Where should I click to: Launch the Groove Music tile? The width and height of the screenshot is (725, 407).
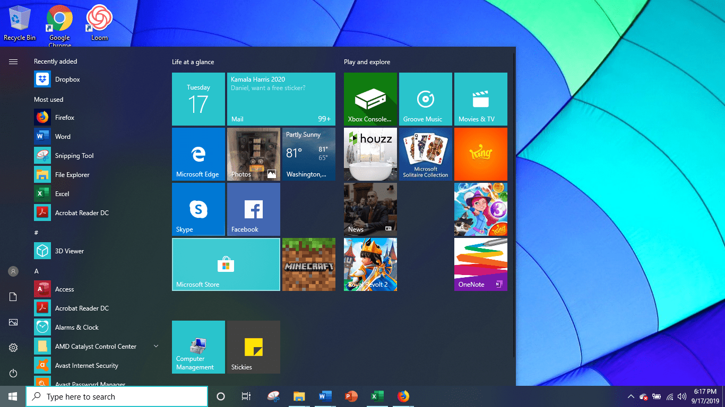point(426,99)
